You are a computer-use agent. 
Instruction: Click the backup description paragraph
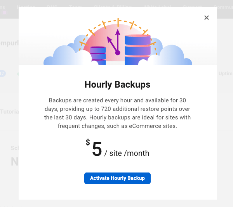tap(117, 112)
